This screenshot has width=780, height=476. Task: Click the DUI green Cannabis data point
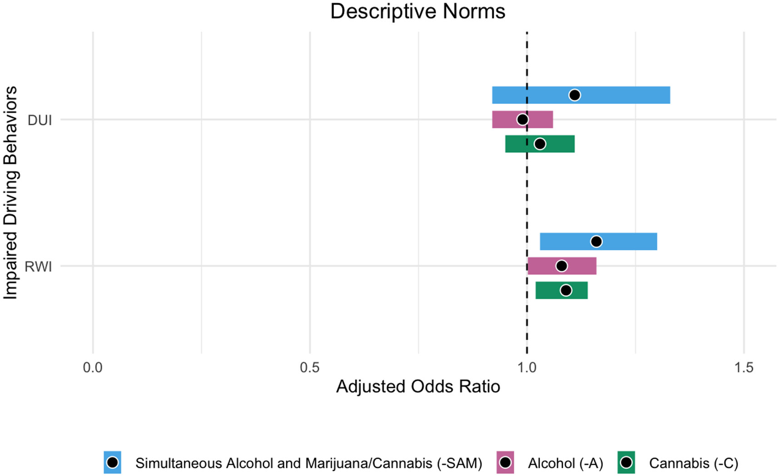click(x=540, y=144)
